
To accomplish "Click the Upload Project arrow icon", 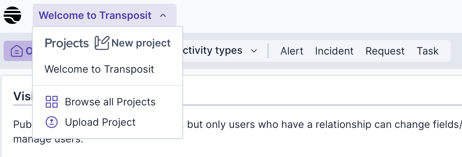I will tap(52, 122).
